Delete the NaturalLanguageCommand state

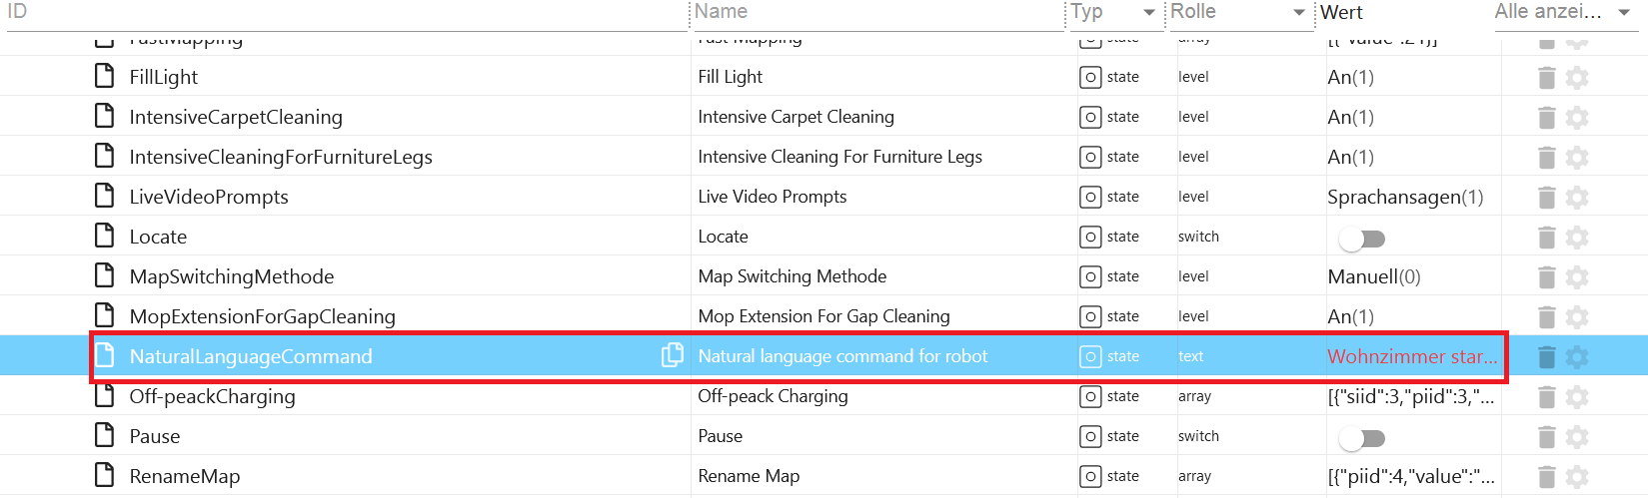point(1546,356)
